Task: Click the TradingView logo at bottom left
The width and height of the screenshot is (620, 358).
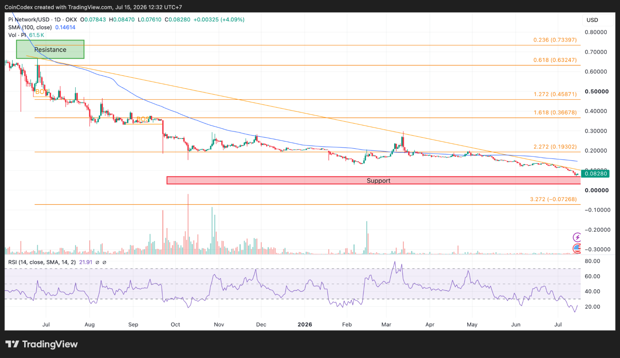Action: point(42,344)
